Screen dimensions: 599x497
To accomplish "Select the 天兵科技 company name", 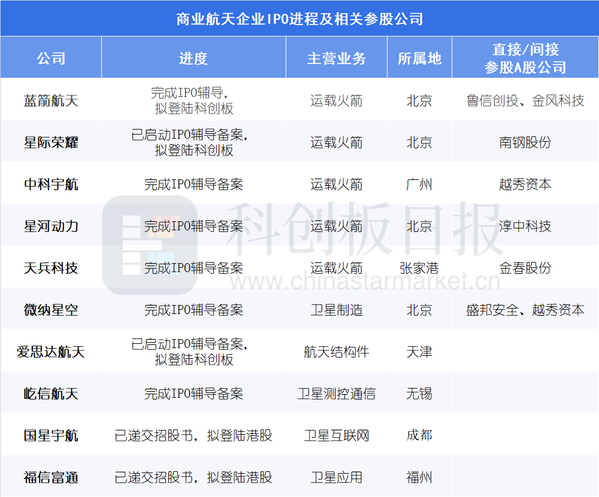I will point(51,268).
